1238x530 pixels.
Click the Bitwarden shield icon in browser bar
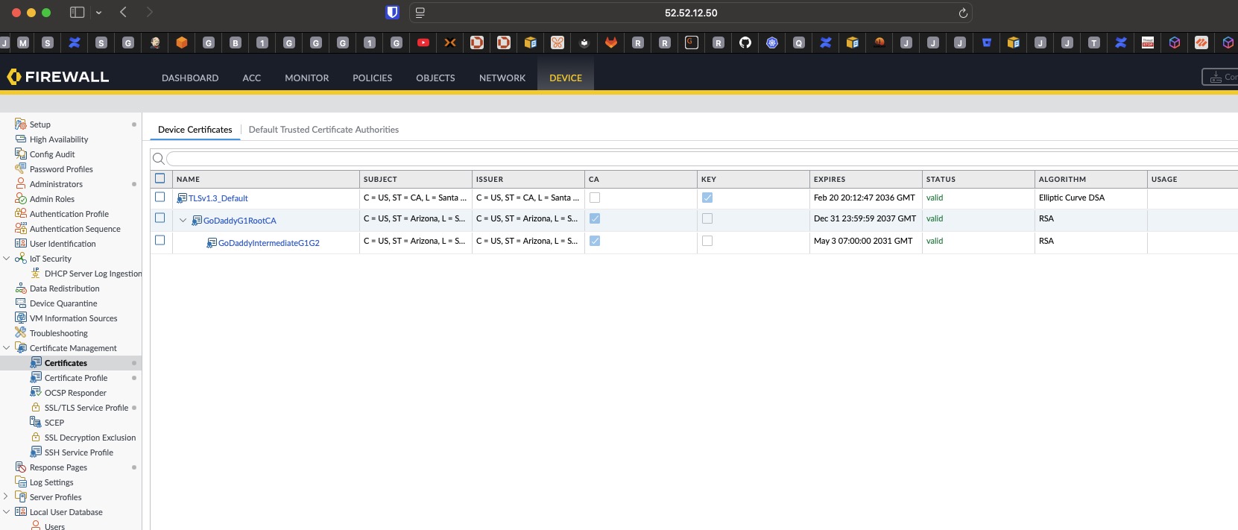(x=392, y=13)
